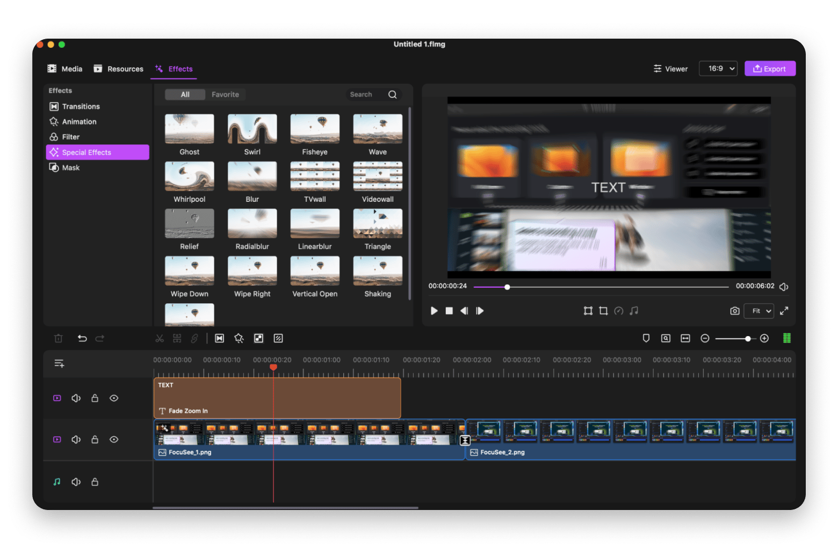This screenshot has width=838, height=554.
Task: Take a snapshot with the camera icon
Action: (x=734, y=311)
